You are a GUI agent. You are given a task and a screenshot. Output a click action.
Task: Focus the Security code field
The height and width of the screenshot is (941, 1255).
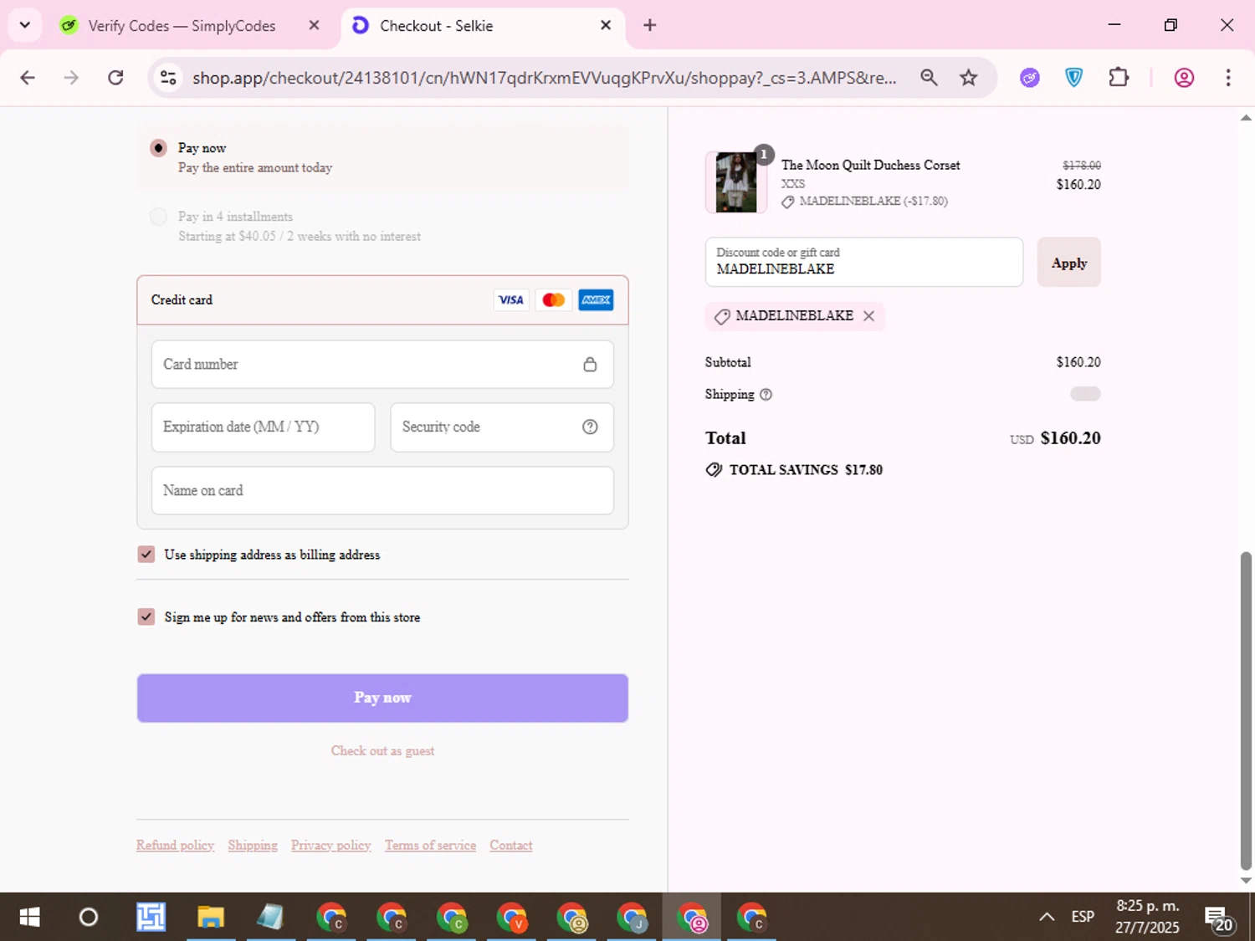click(502, 427)
